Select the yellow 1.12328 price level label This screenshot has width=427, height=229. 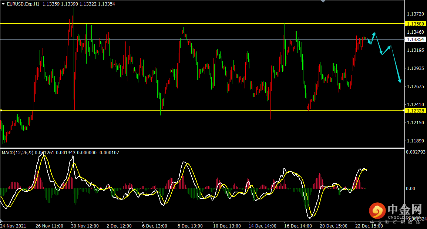tap(415, 111)
